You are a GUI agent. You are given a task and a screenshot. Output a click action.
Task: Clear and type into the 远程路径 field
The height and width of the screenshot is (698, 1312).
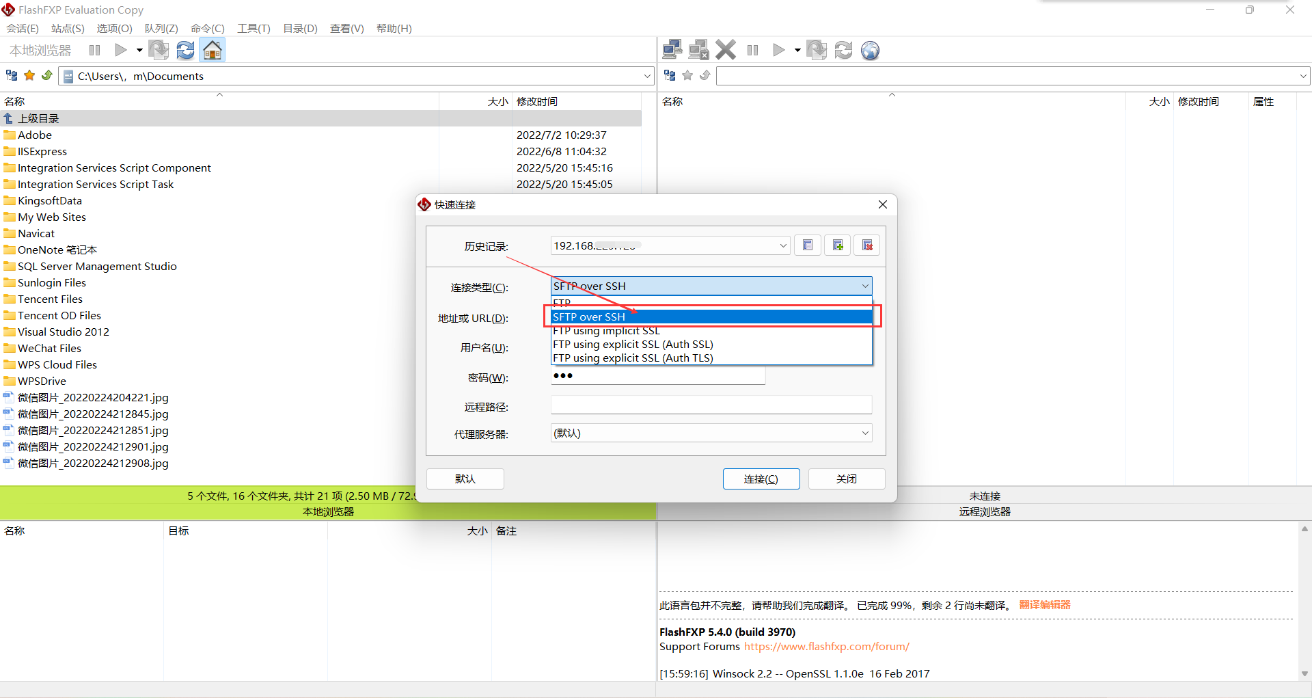pyautogui.click(x=711, y=404)
